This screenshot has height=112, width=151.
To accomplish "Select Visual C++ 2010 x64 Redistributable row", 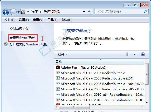I will (99, 94).
